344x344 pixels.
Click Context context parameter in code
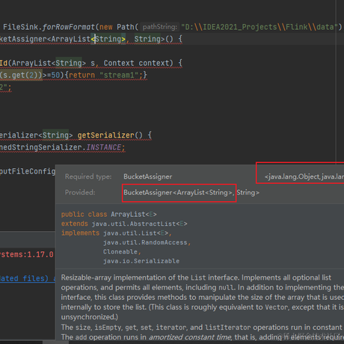coord(138,63)
